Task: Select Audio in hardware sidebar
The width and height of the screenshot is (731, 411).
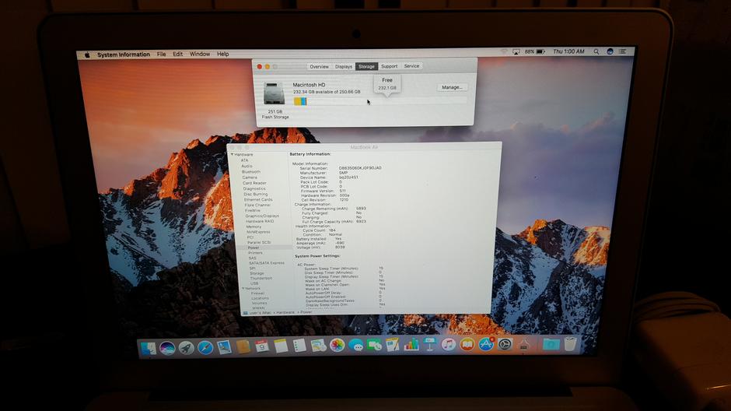Action: pyautogui.click(x=247, y=166)
